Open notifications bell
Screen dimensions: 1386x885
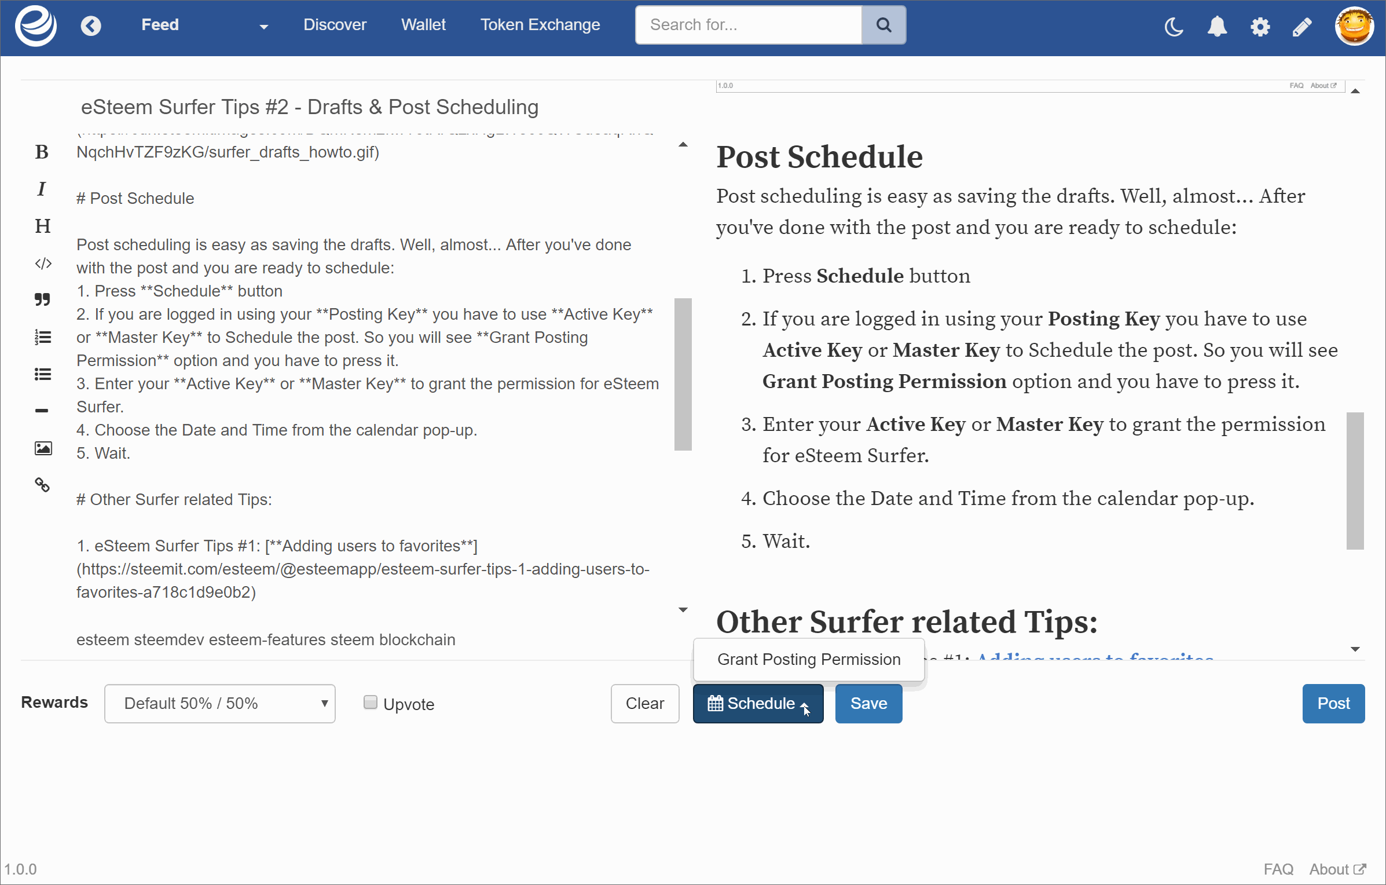1217,27
